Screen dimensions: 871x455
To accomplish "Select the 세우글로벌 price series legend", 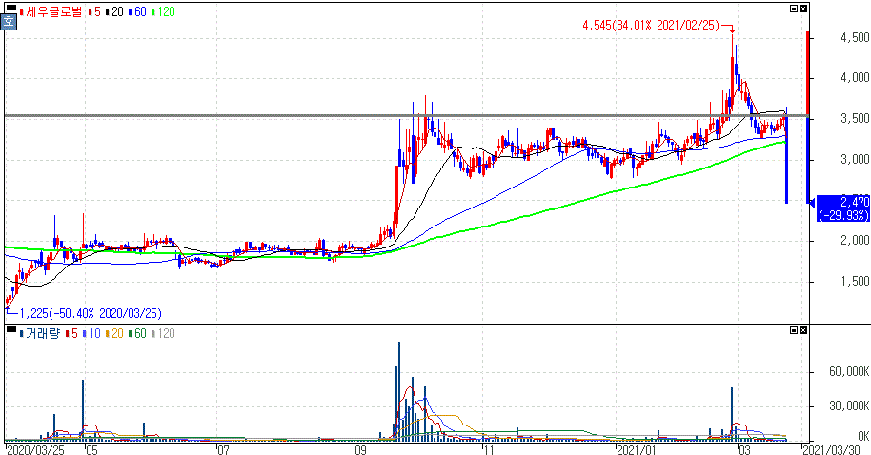I will tap(51, 11).
